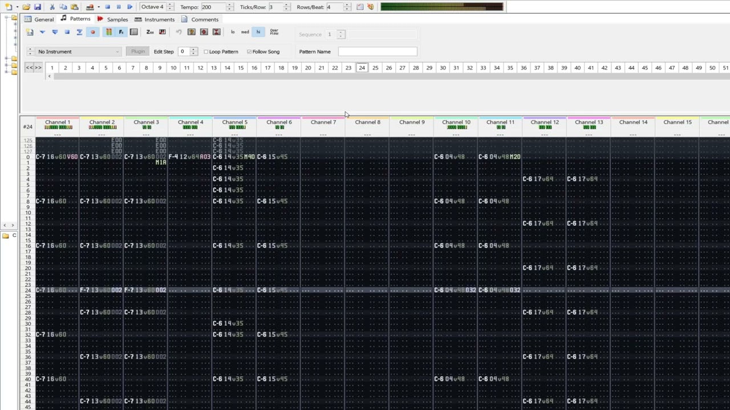Set pattern detail to hi
730x410 pixels.
[x=258, y=32]
